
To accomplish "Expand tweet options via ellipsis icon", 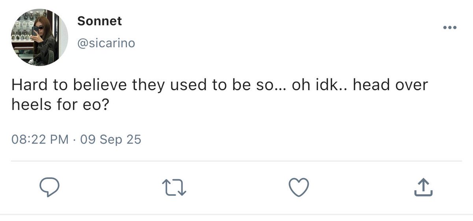I will 449,28.
